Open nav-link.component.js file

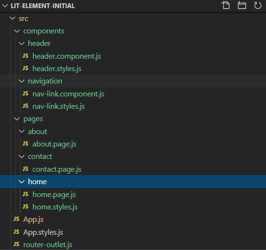(68, 94)
